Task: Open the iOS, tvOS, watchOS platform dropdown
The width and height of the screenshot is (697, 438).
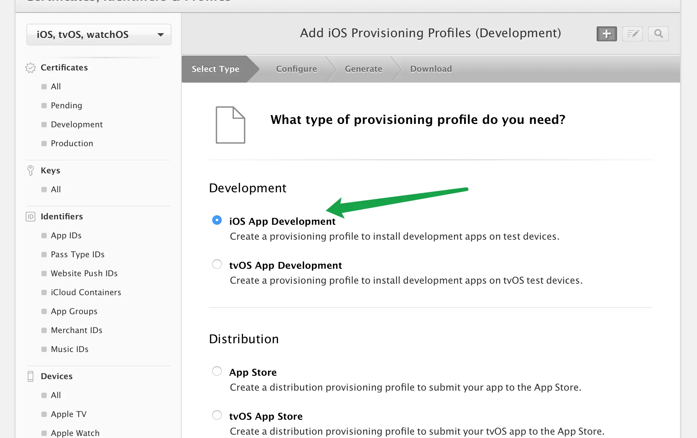Action: [x=99, y=35]
